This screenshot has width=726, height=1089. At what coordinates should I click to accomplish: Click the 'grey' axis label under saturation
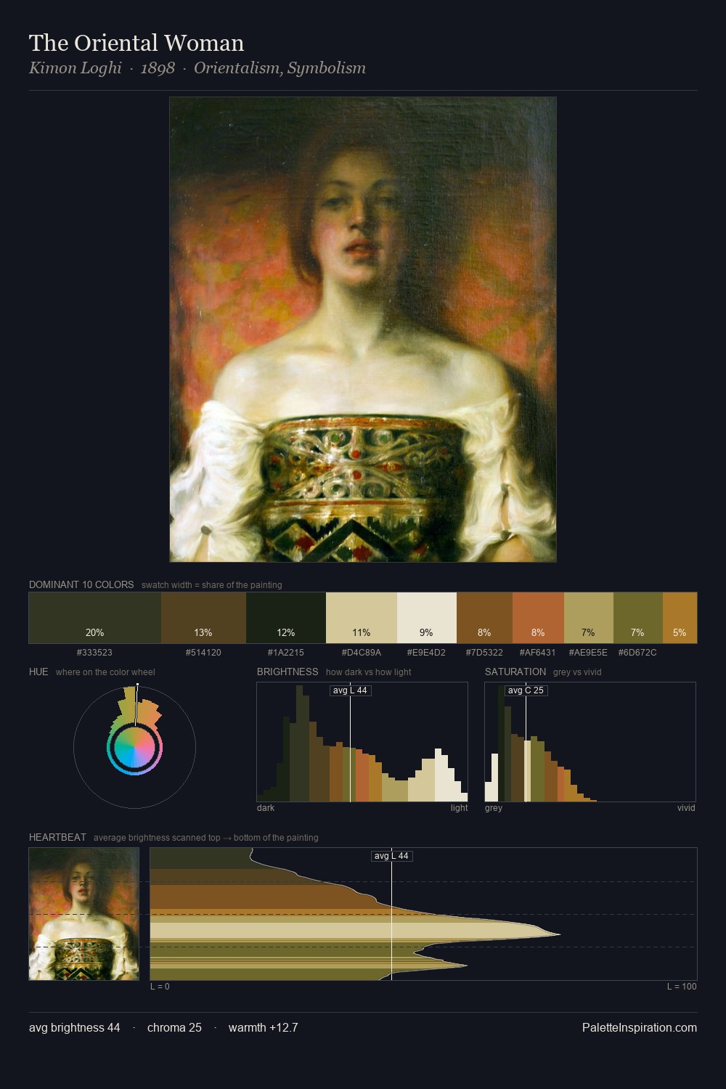coord(494,808)
